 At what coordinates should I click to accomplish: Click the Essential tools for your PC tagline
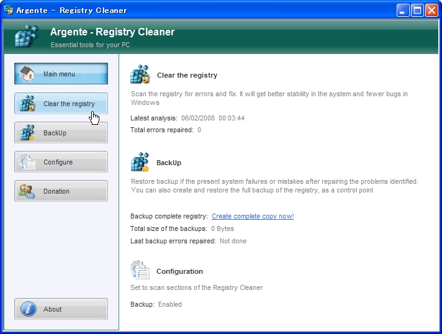click(x=90, y=45)
